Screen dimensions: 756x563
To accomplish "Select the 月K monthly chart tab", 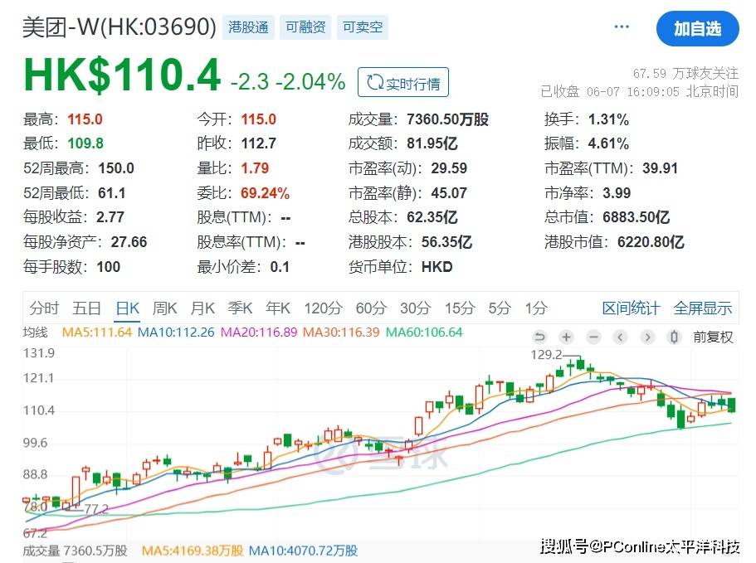I will (x=202, y=308).
